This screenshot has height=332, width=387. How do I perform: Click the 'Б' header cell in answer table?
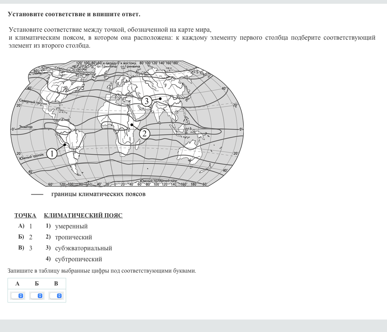pos(37,284)
